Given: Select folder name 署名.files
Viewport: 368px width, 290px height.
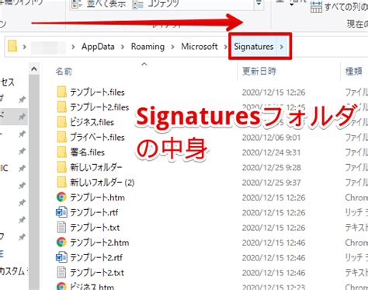Looking at the screenshot, I should tap(87, 152).
